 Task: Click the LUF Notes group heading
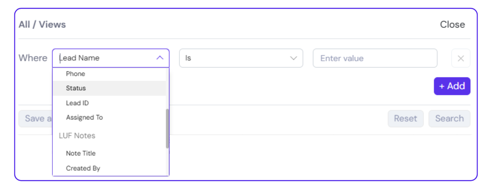point(77,136)
